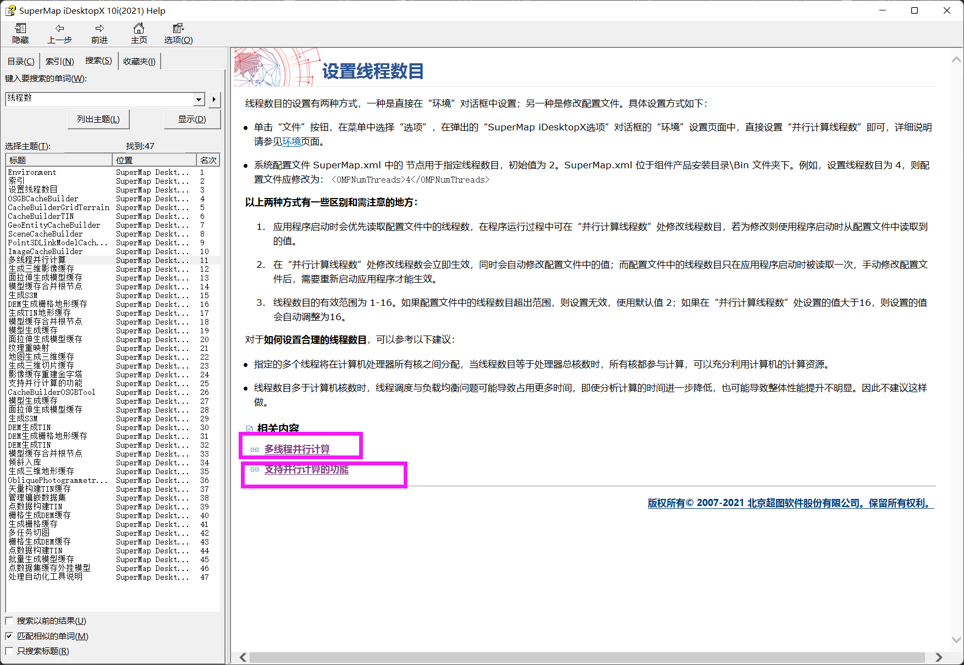The height and width of the screenshot is (665, 964).
Task: Select the 纹理重映射 result row
Action: (113, 348)
